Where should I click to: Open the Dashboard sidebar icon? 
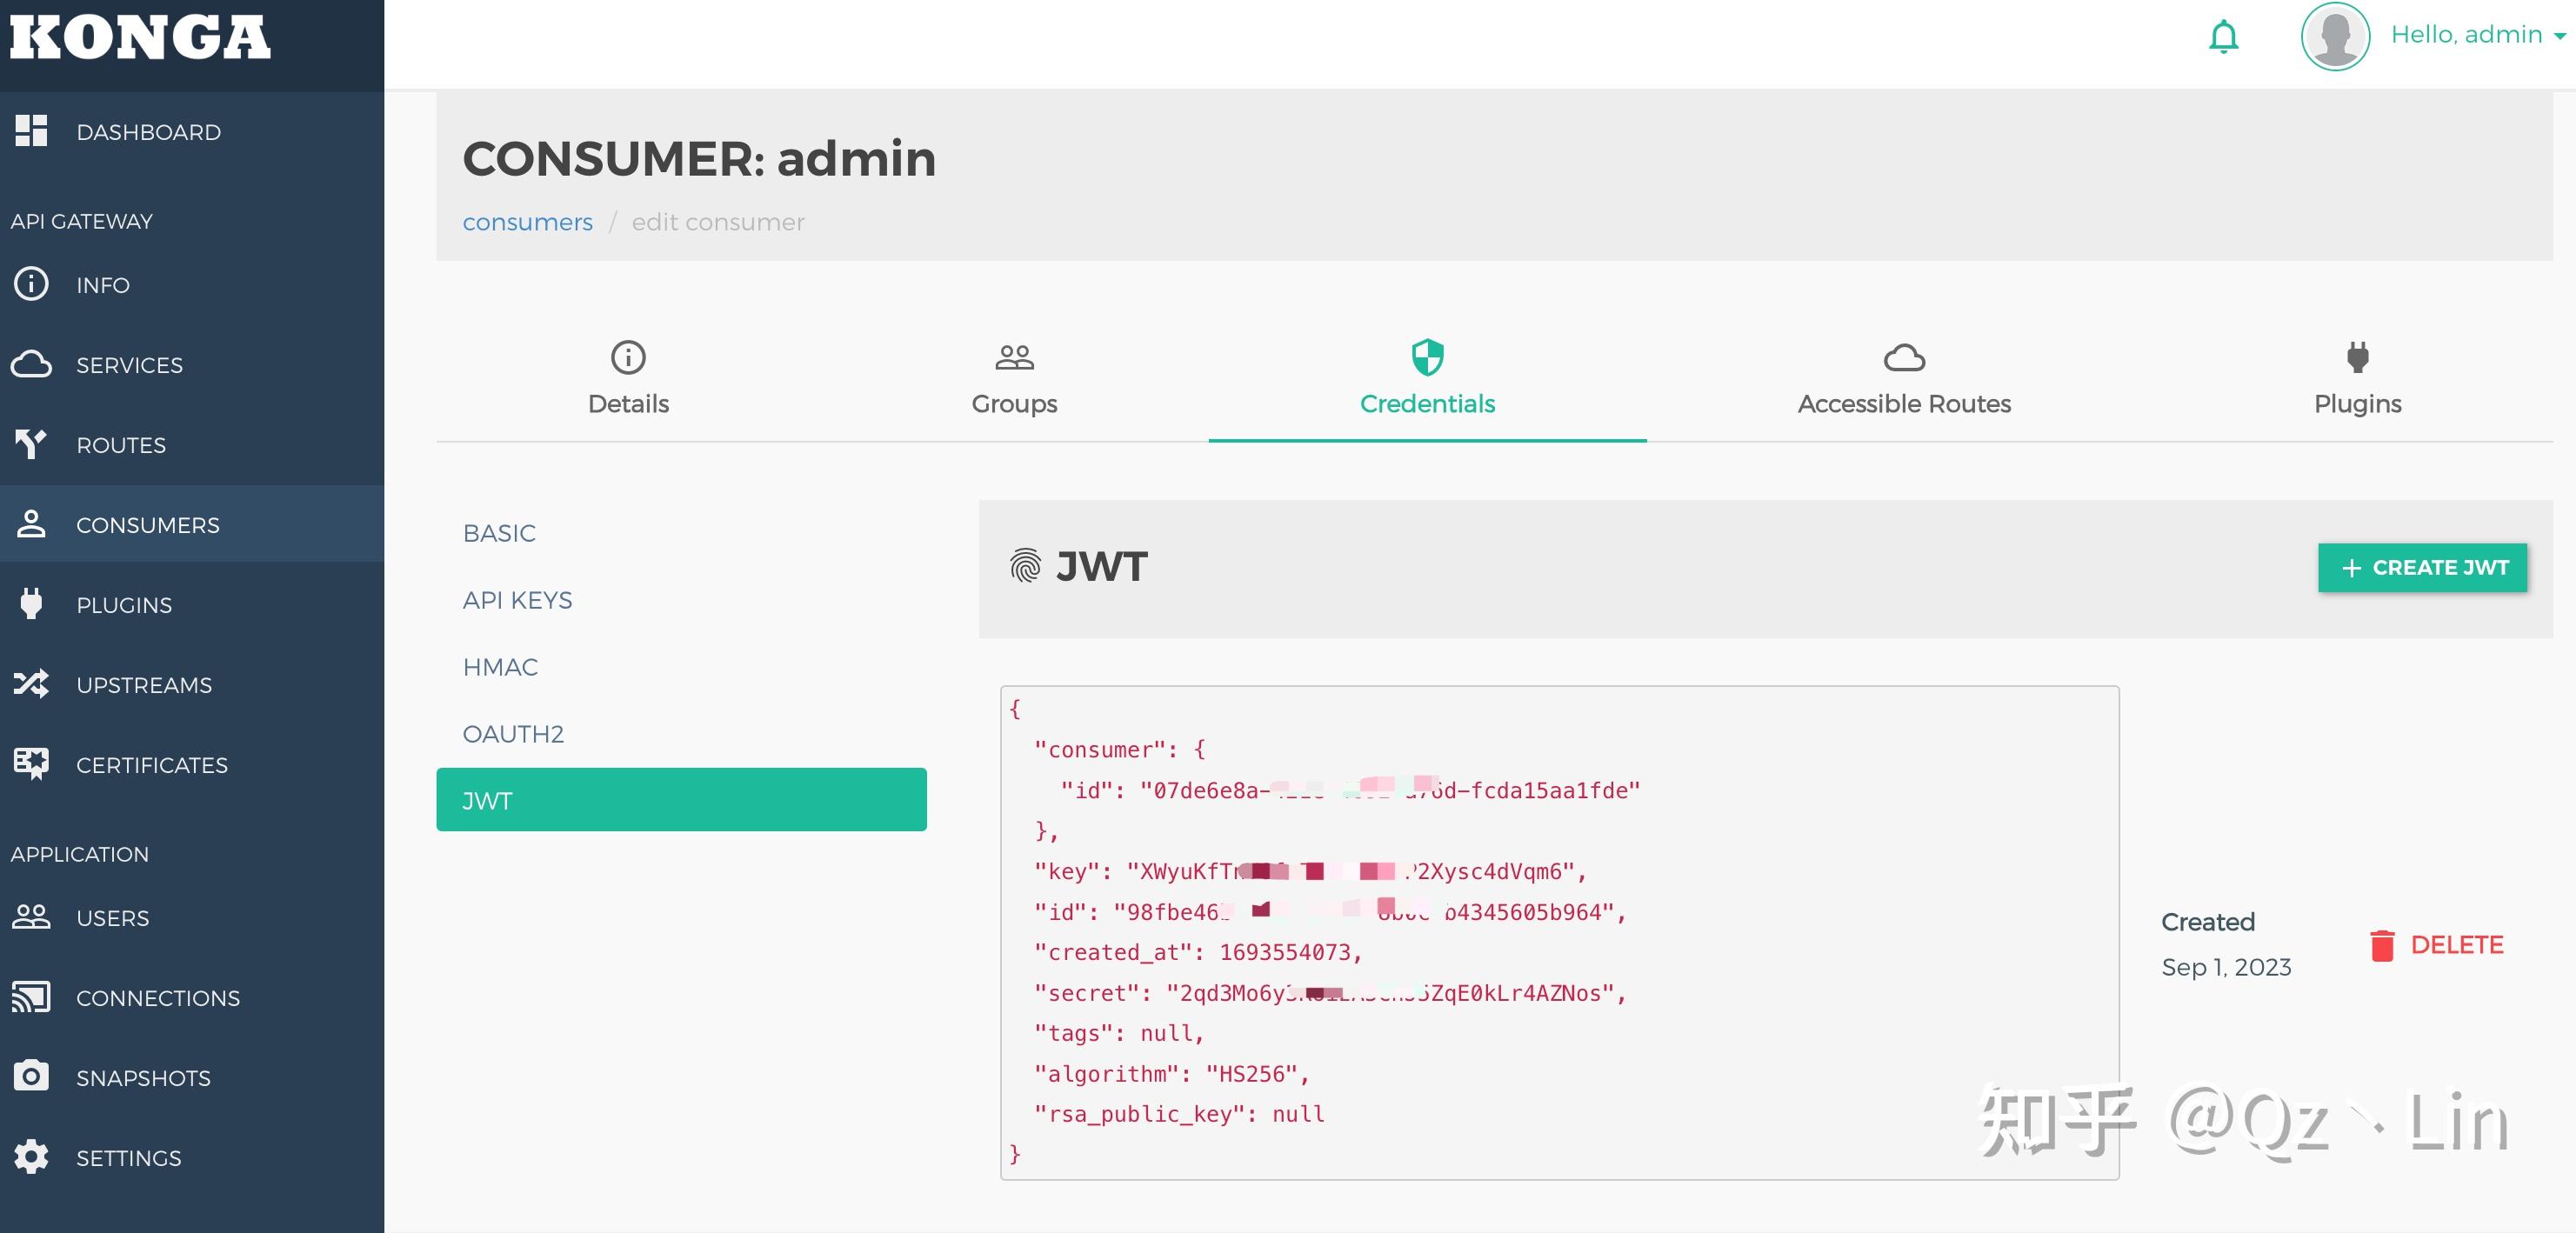coord(31,131)
